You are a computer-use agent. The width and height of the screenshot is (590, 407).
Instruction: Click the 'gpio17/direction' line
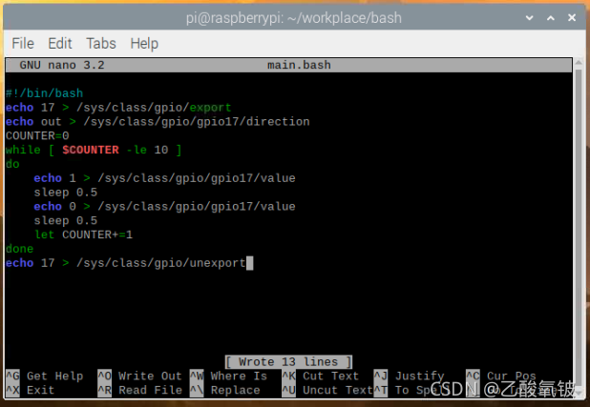[x=158, y=122]
